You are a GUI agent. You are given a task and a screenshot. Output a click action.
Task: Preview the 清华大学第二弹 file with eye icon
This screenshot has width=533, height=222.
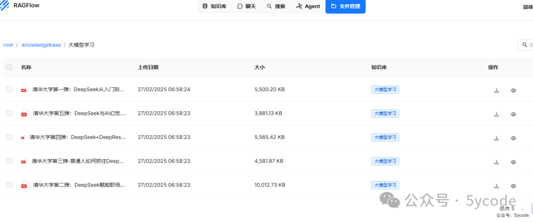[513, 186]
